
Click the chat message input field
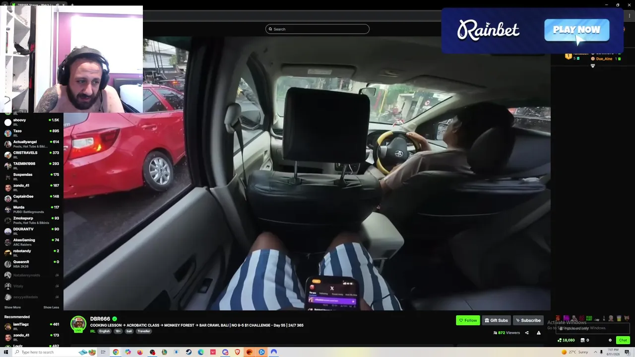coord(593,328)
